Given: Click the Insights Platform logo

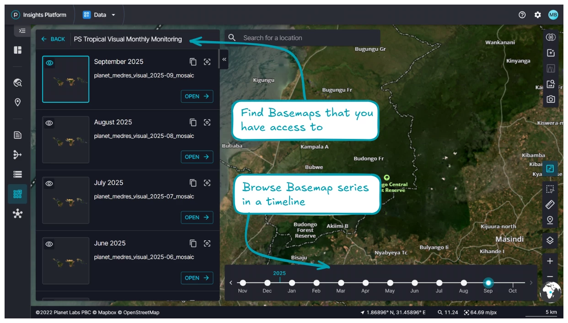Looking at the screenshot, I should coord(16,15).
